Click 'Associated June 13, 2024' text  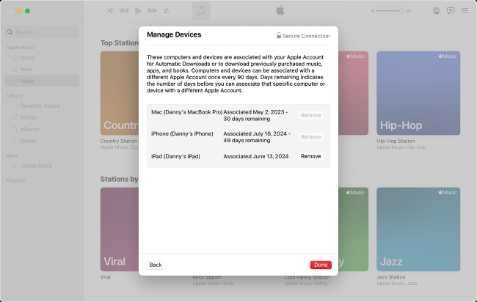pos(256,156)
